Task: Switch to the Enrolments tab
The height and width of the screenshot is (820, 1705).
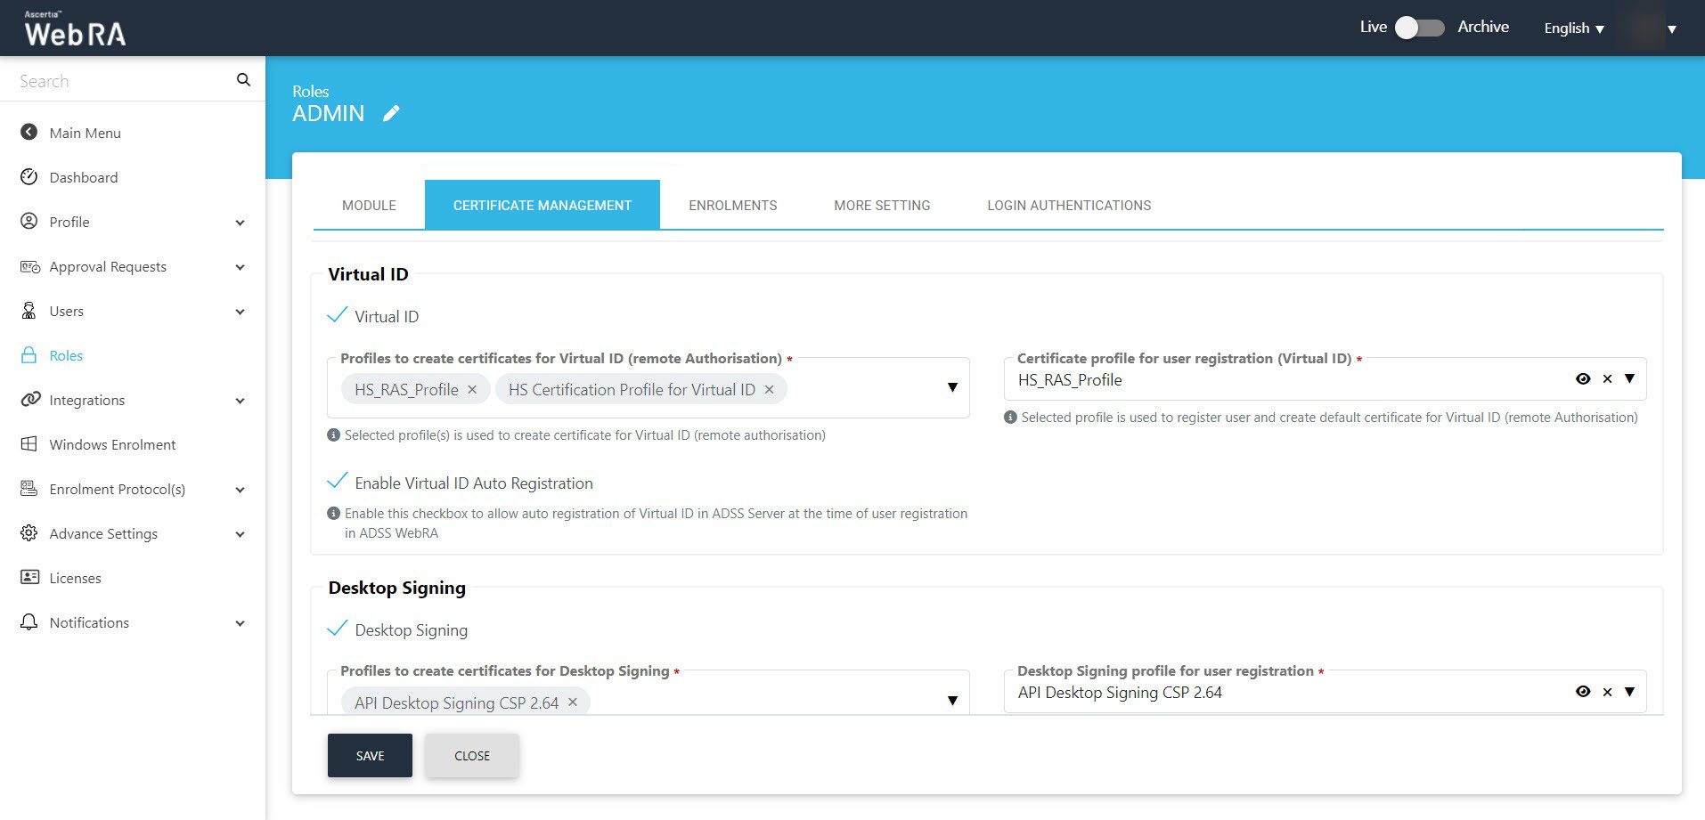Action: (732, 206)
